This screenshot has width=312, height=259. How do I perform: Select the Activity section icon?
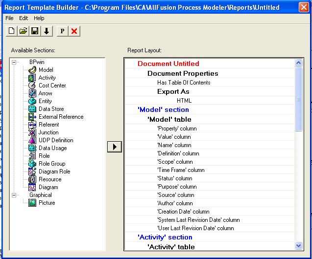tap(32, 78)
